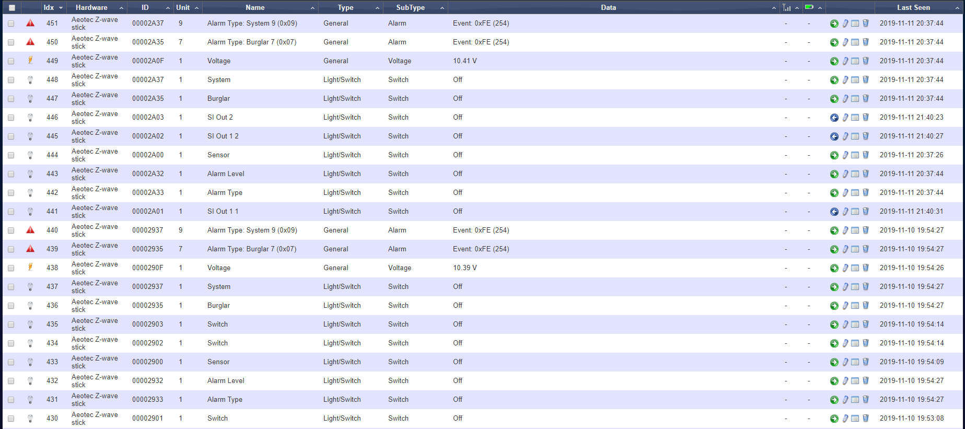Delete device 447 Burglar with trash icon
Viewport: 965px width, 429px height.
click(865, 99)
